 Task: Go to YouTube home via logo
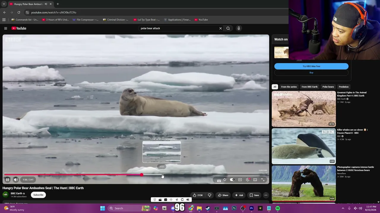(19, 28)
